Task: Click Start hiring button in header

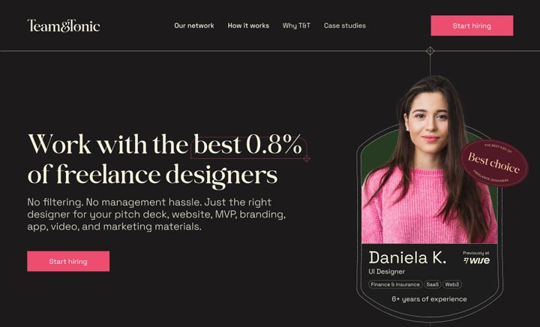Action: [x=472, y=25]
